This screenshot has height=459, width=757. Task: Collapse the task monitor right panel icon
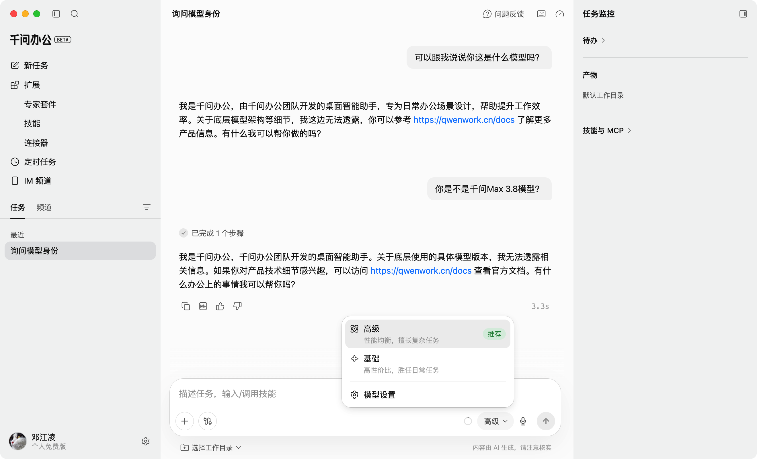tap(743, 14)
